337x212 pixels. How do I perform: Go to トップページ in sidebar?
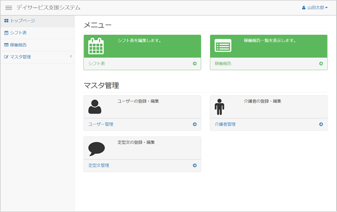pos(38,21)
